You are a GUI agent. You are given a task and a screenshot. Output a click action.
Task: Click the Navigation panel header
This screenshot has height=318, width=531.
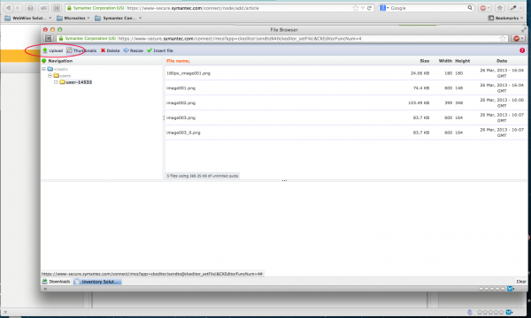[102, 61]
